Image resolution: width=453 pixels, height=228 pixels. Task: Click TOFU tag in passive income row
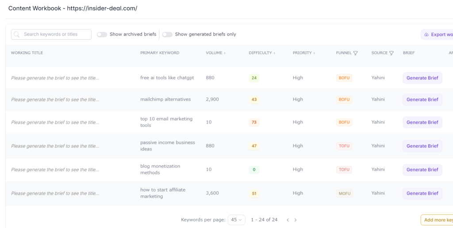point(344,146)
